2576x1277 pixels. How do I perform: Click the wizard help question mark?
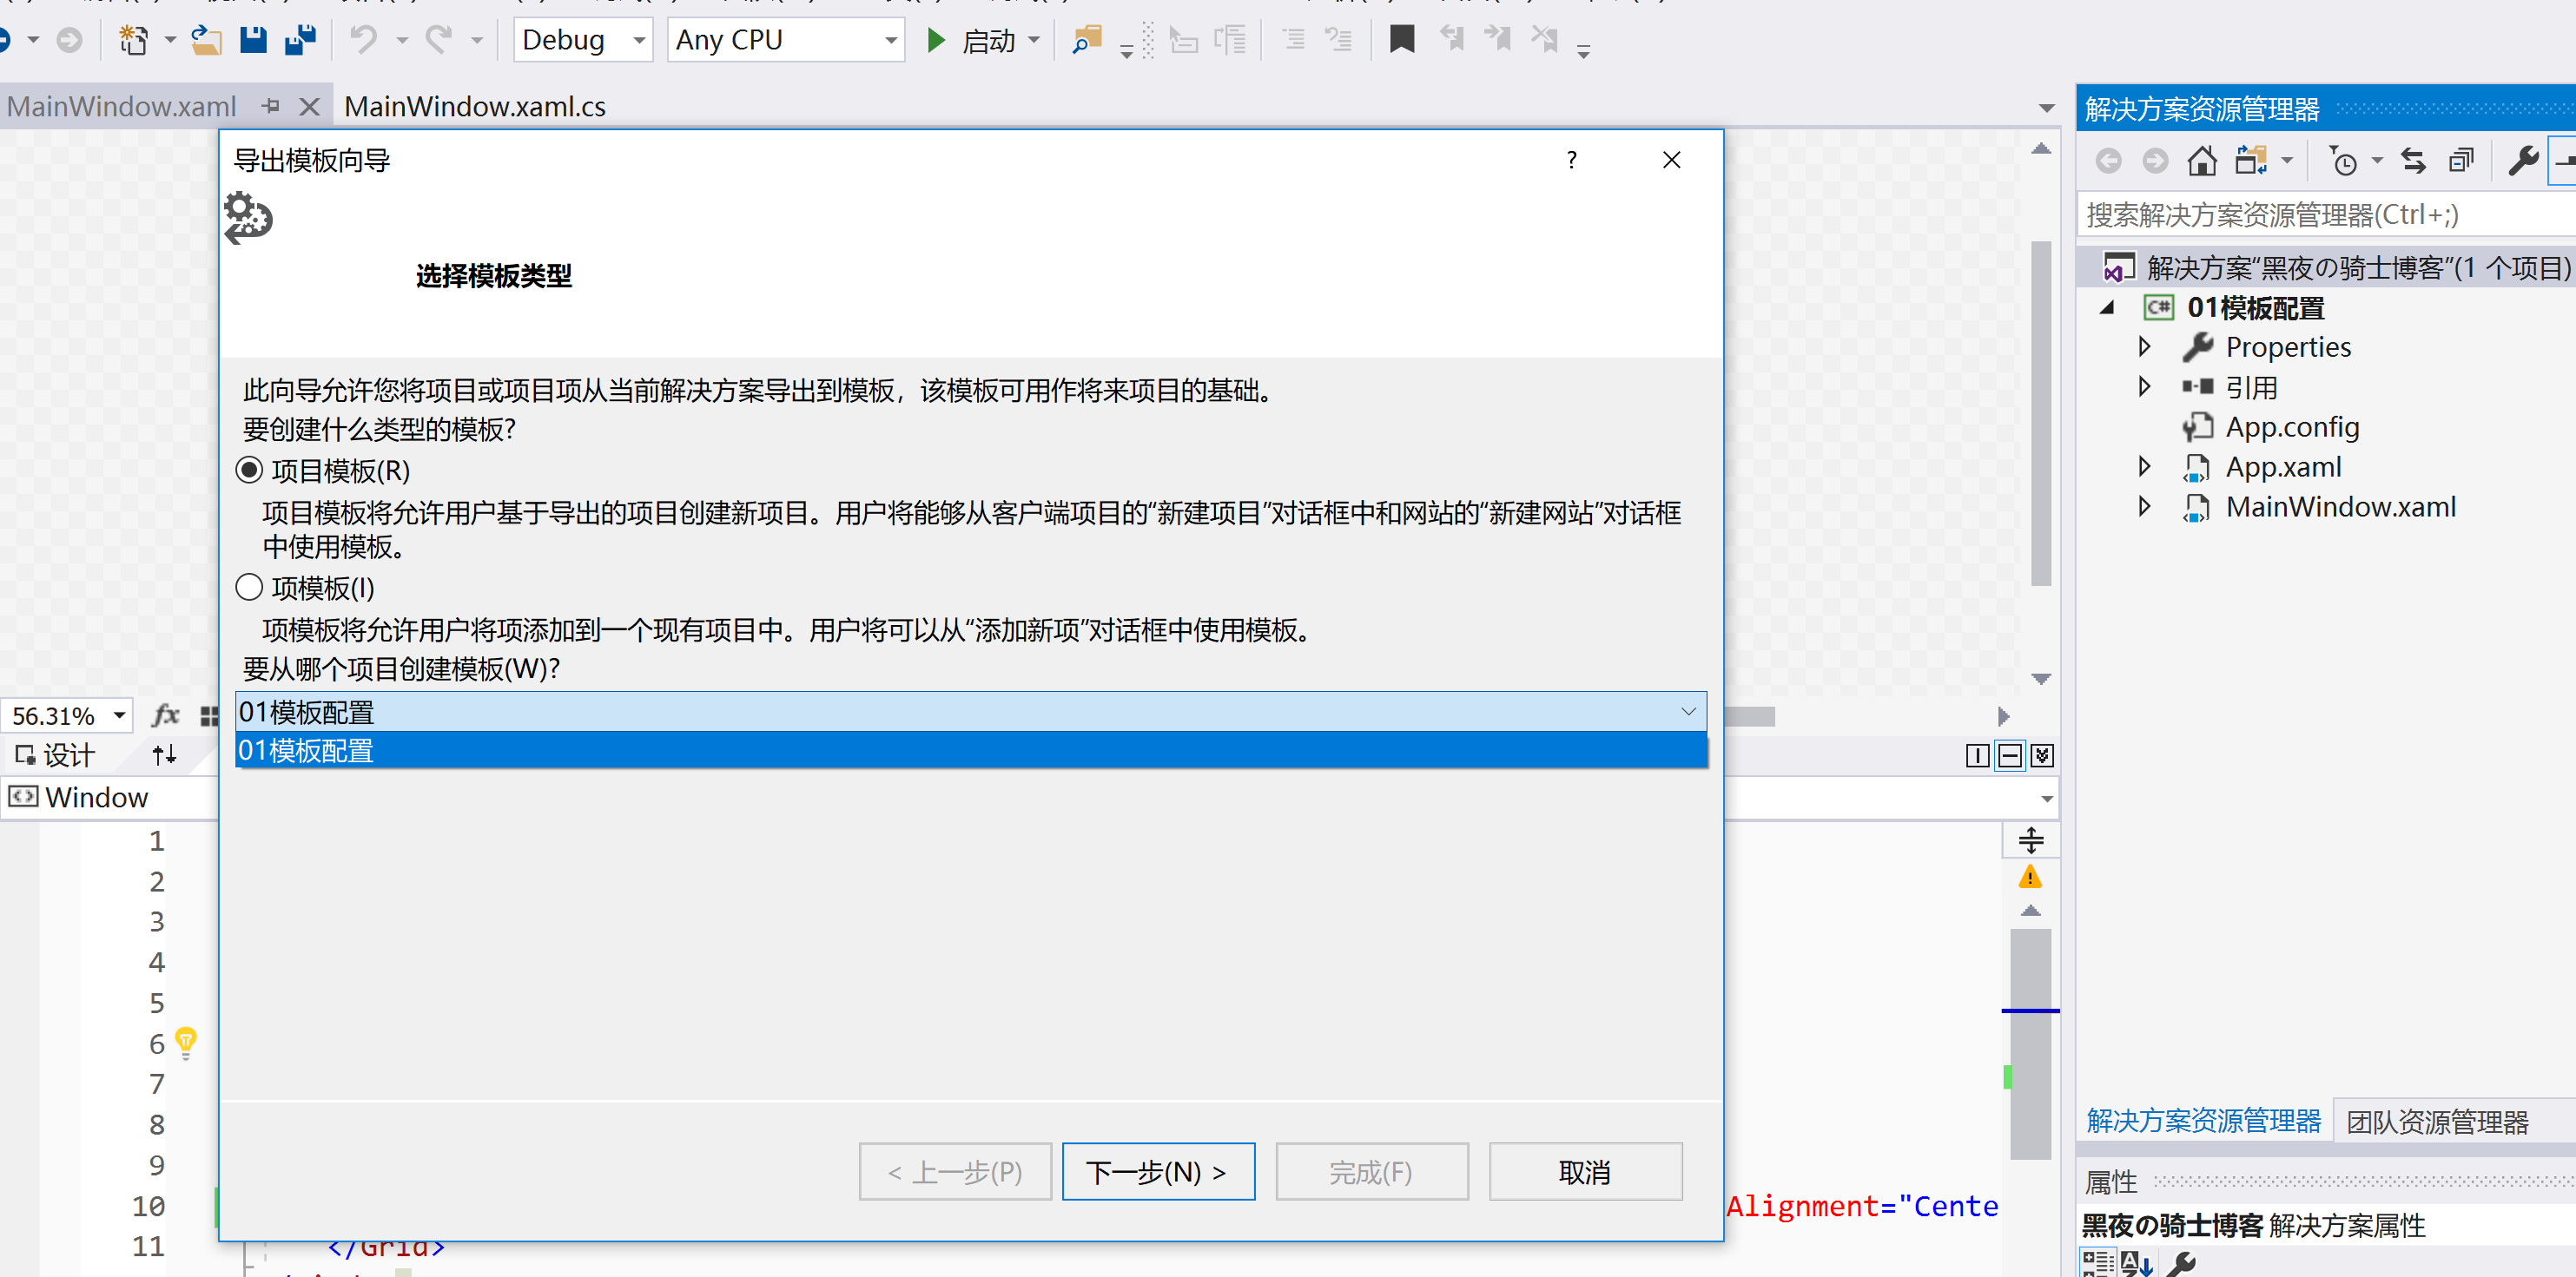tap(1571, 160)
